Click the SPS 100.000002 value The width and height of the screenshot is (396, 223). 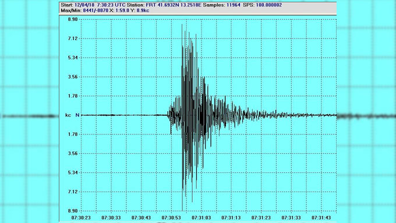click(269, 5)
